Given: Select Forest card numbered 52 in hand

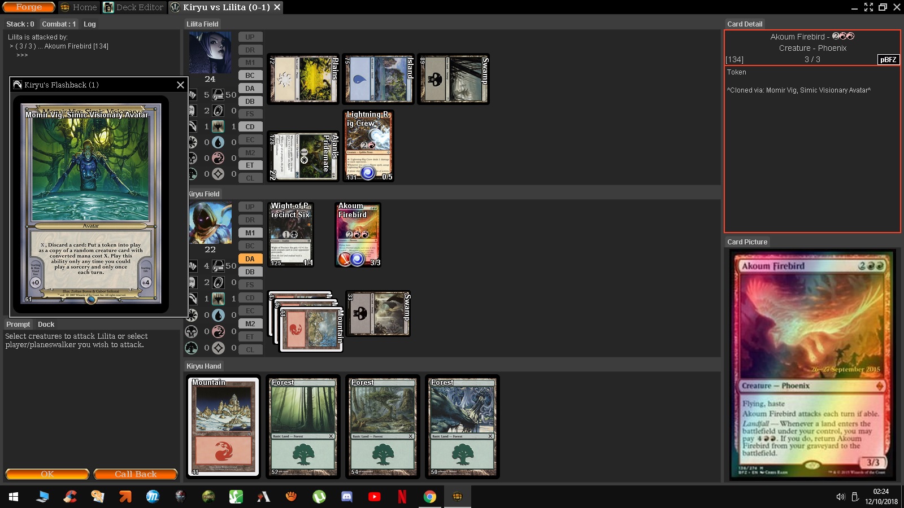Looking at the screenshot, I should [x=303, y=427].
